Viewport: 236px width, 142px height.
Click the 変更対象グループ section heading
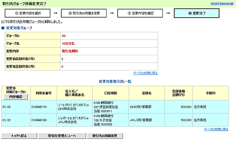(x=19, y=28)
